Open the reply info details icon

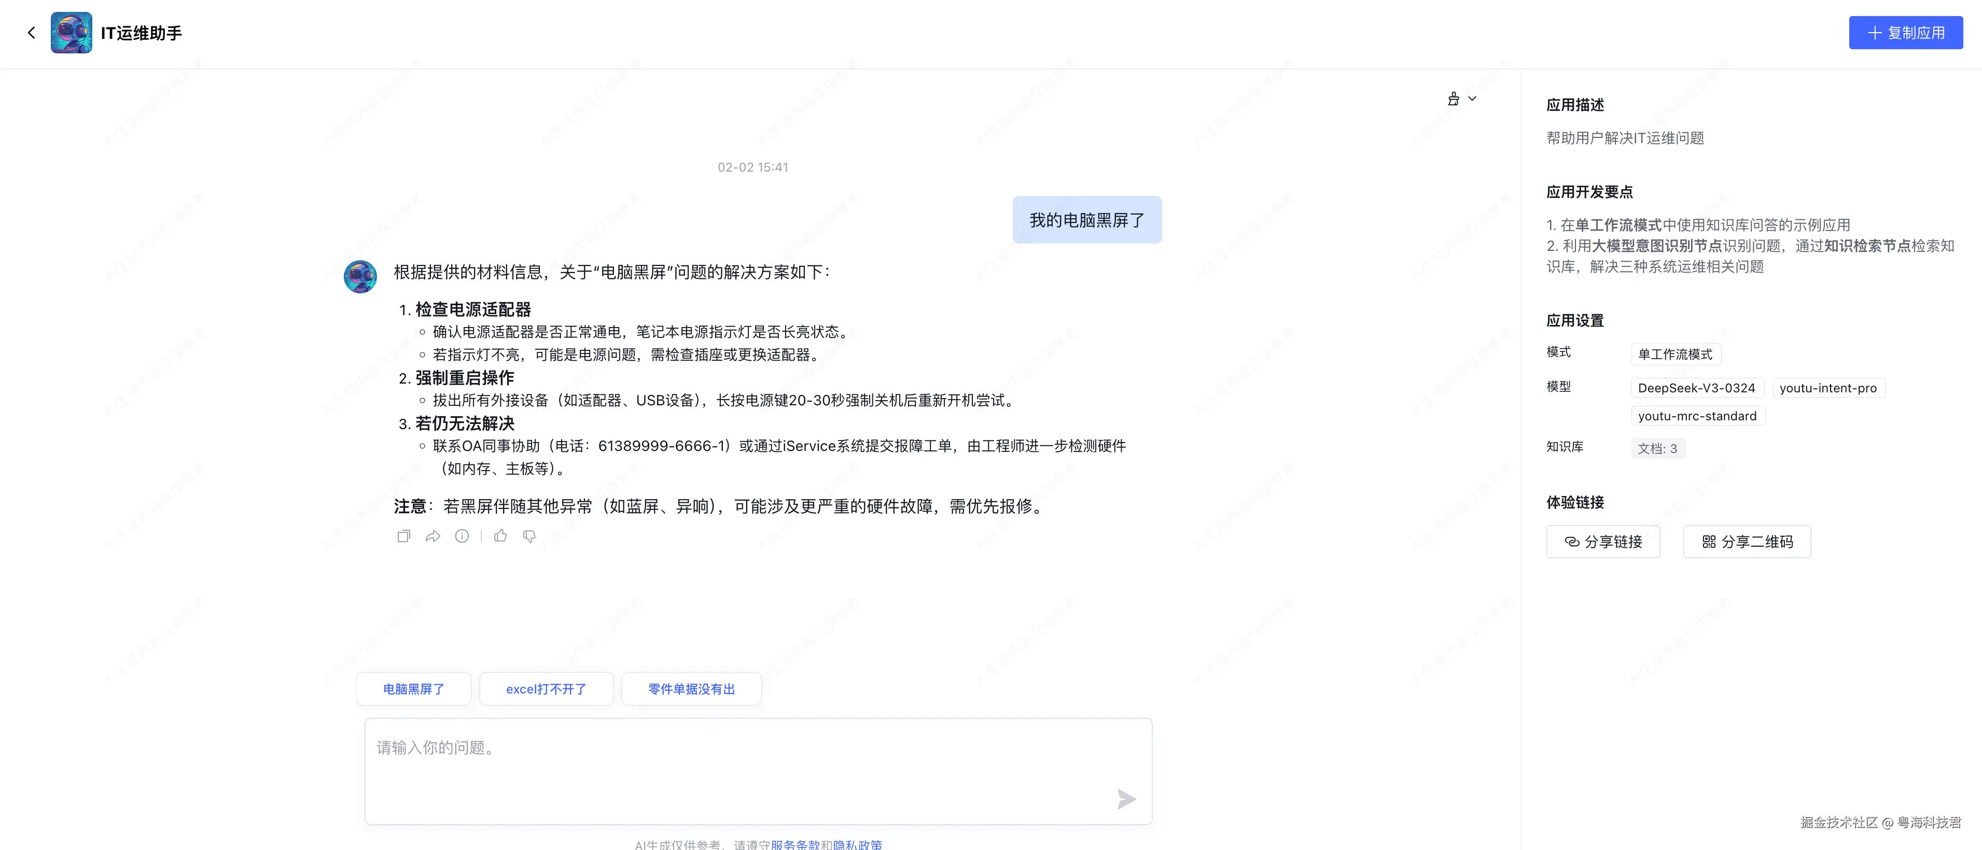pos(462,536)
